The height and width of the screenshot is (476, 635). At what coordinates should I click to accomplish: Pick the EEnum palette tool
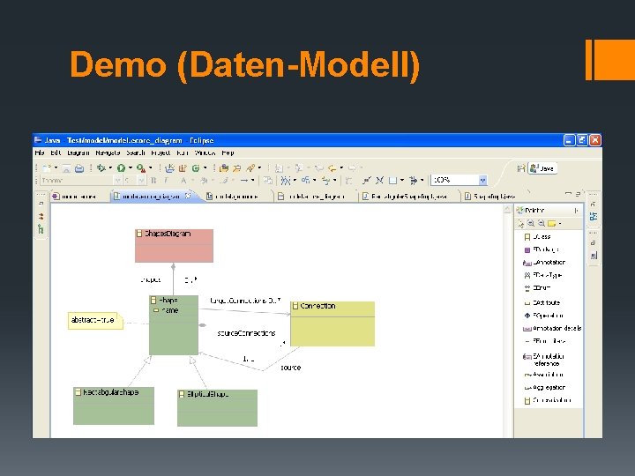[537, 288]
